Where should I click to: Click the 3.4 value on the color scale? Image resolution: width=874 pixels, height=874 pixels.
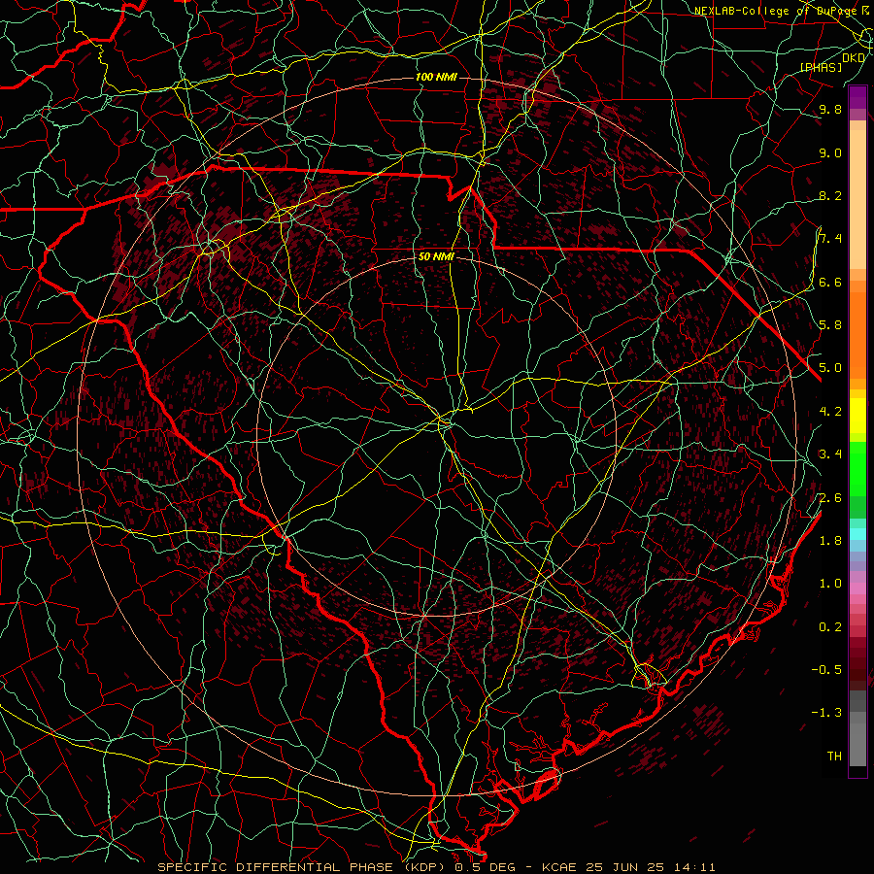tap(830, 454)
